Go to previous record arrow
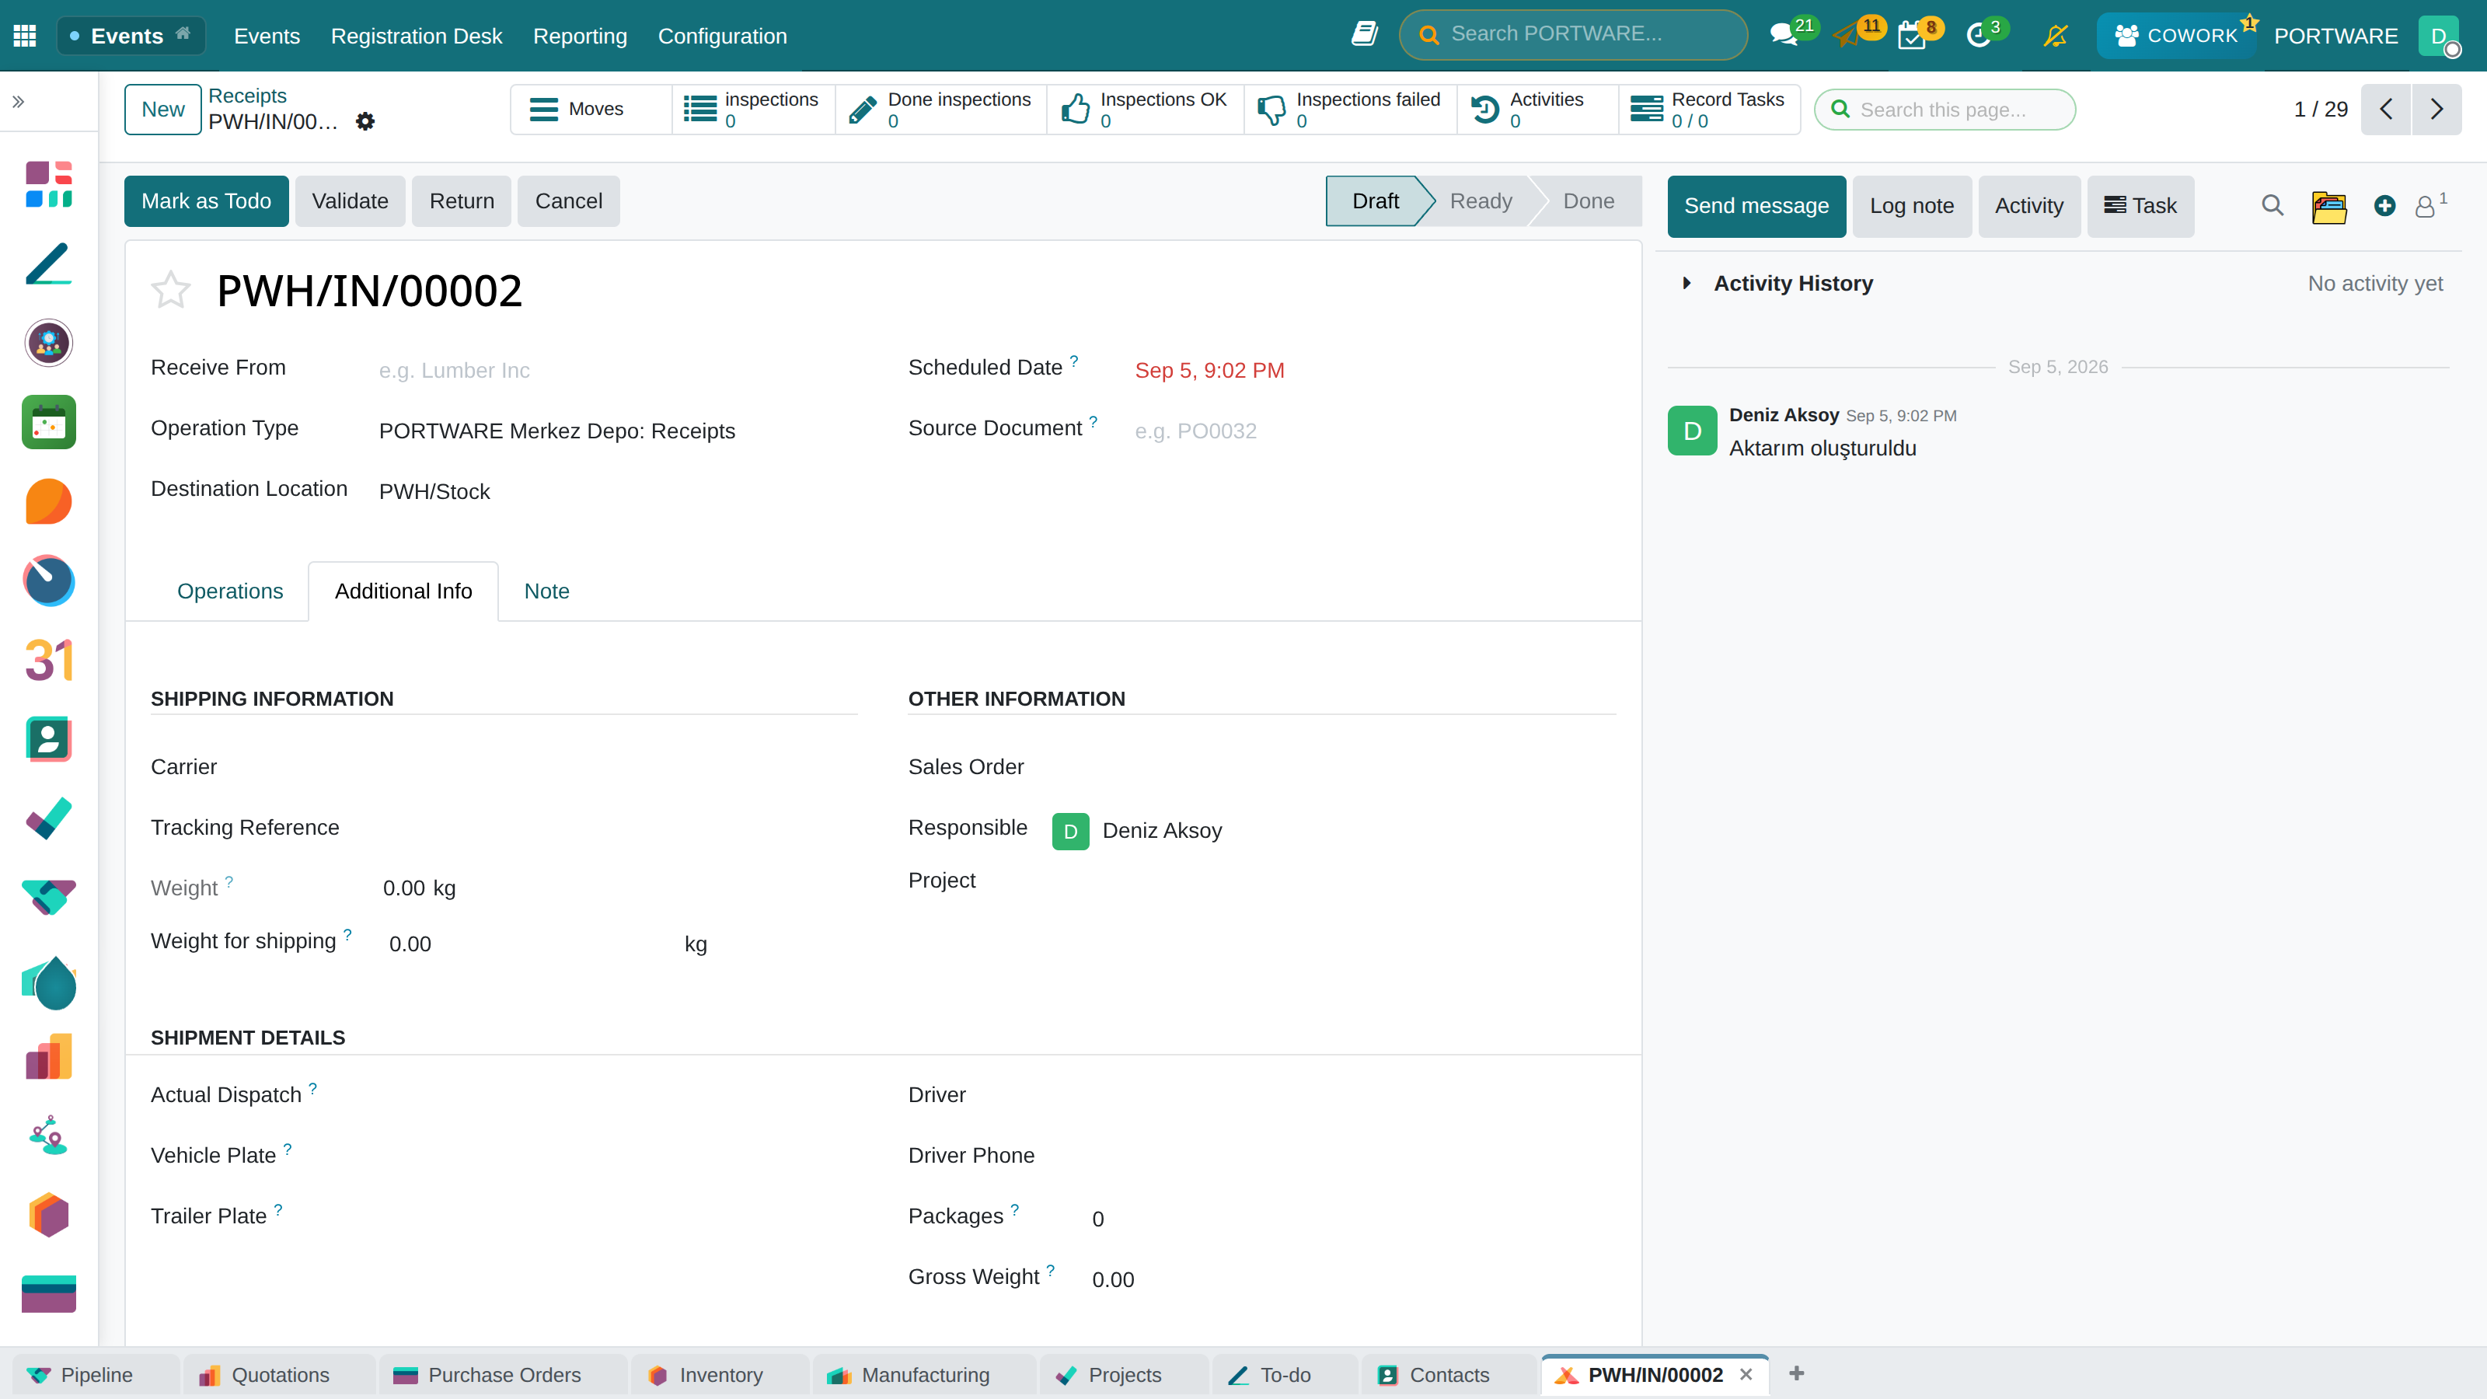This screenshot has width=2487, height=1399. (2386, 109)
